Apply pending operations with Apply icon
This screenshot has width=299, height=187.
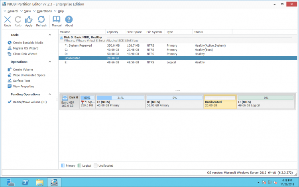(x=29, y=21)
